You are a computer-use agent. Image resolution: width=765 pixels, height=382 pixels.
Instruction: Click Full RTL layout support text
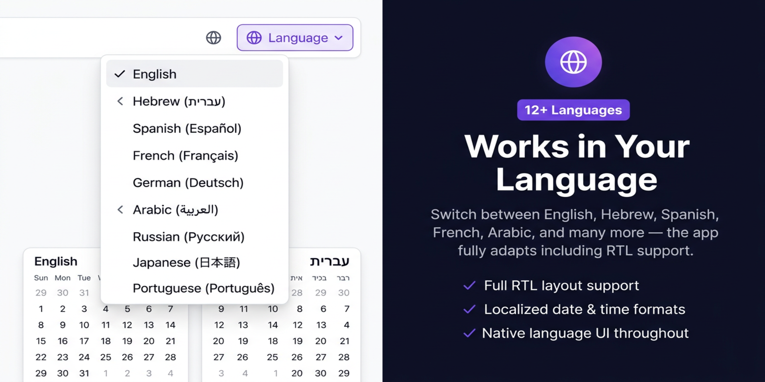(561, 285)
